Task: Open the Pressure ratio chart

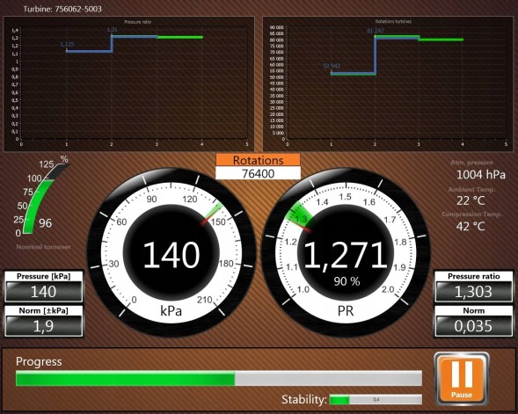Action: (128, 84)
